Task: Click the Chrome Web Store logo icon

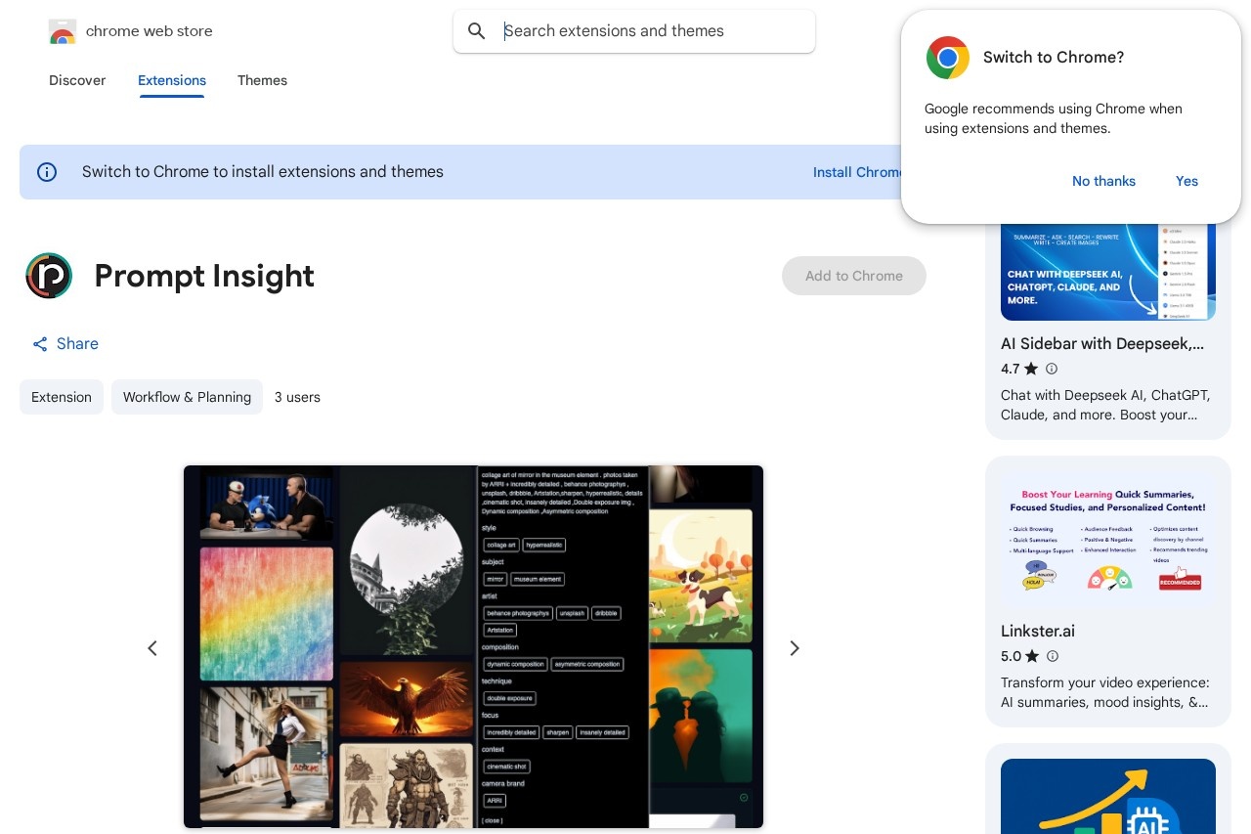Action: (63, 32)
